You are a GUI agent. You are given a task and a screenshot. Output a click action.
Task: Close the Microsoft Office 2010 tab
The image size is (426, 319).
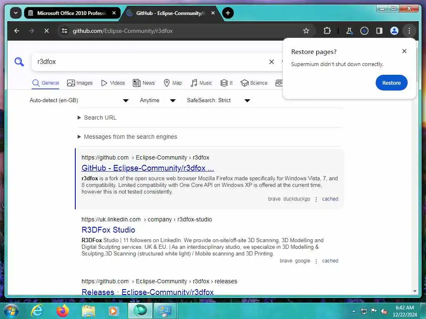[114, 13]
